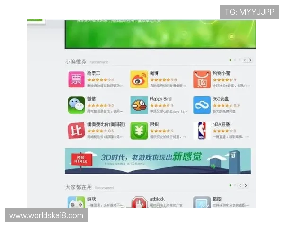Open the Flappy Bird pixel bird icon
The width and height of the screenshot is (284, 227).
tap(139, 105)
